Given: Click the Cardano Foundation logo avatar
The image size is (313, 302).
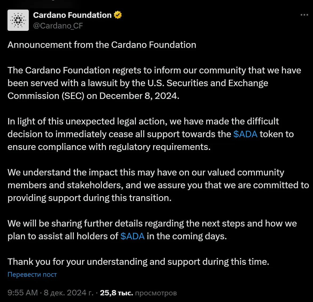Looking at the screenshot, I should pyautogui.click(x=18, y=20).
